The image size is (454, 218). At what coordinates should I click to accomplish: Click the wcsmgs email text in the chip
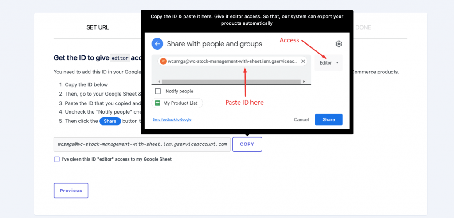click(x=233, y=61)
